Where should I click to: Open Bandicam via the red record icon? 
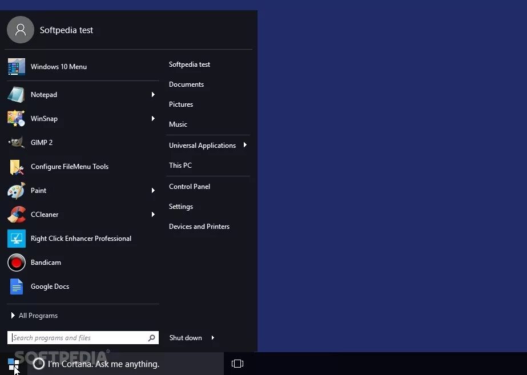coord(17,263)
